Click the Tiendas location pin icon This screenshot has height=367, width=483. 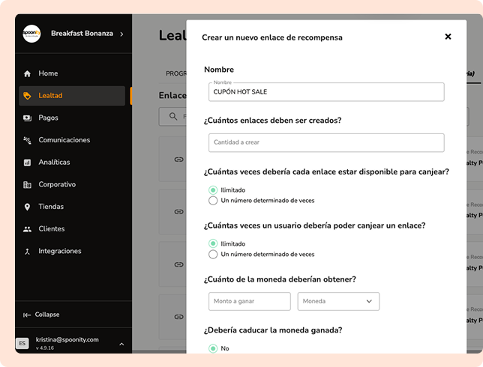27,207
